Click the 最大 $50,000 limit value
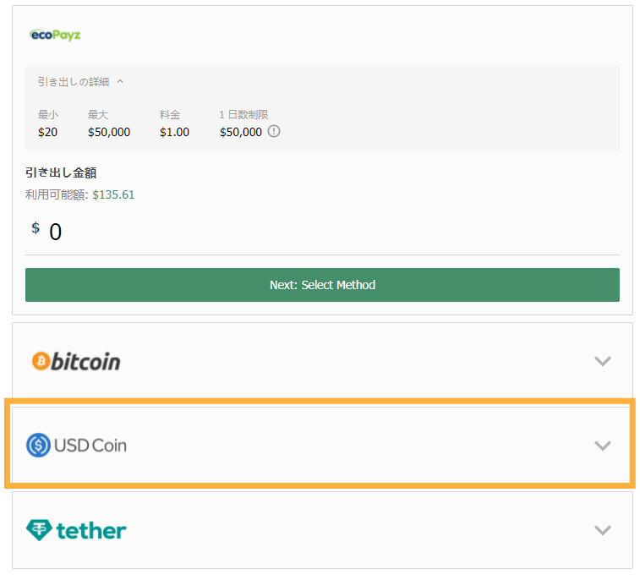This screenshot has width=640, height=580. pyautogui.click(x=109, y=132)
